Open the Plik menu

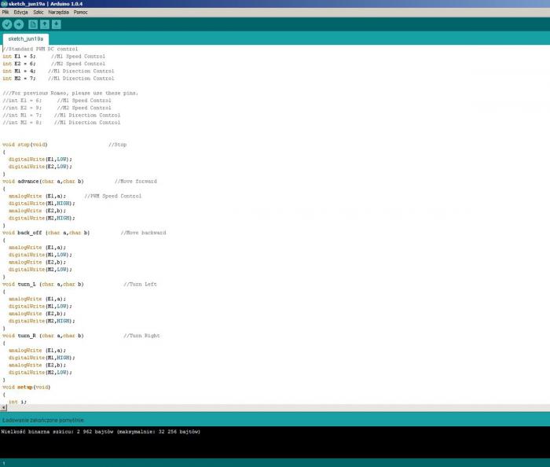click(x=6, y=13)
